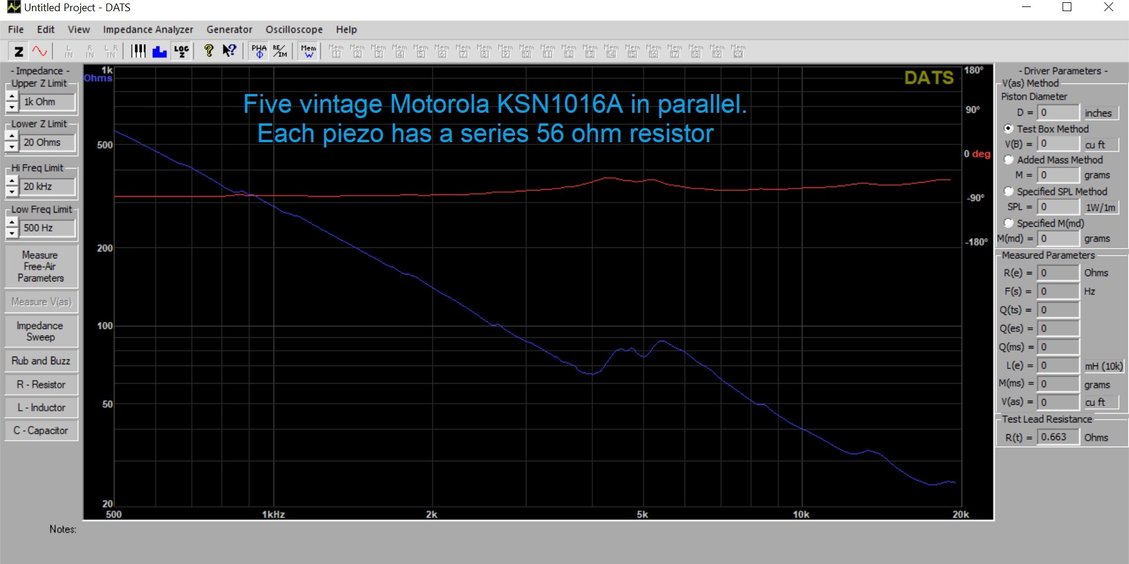Open the Help menu
Viewport: 1129px width, 564px height.
click(x=346, y=29)
